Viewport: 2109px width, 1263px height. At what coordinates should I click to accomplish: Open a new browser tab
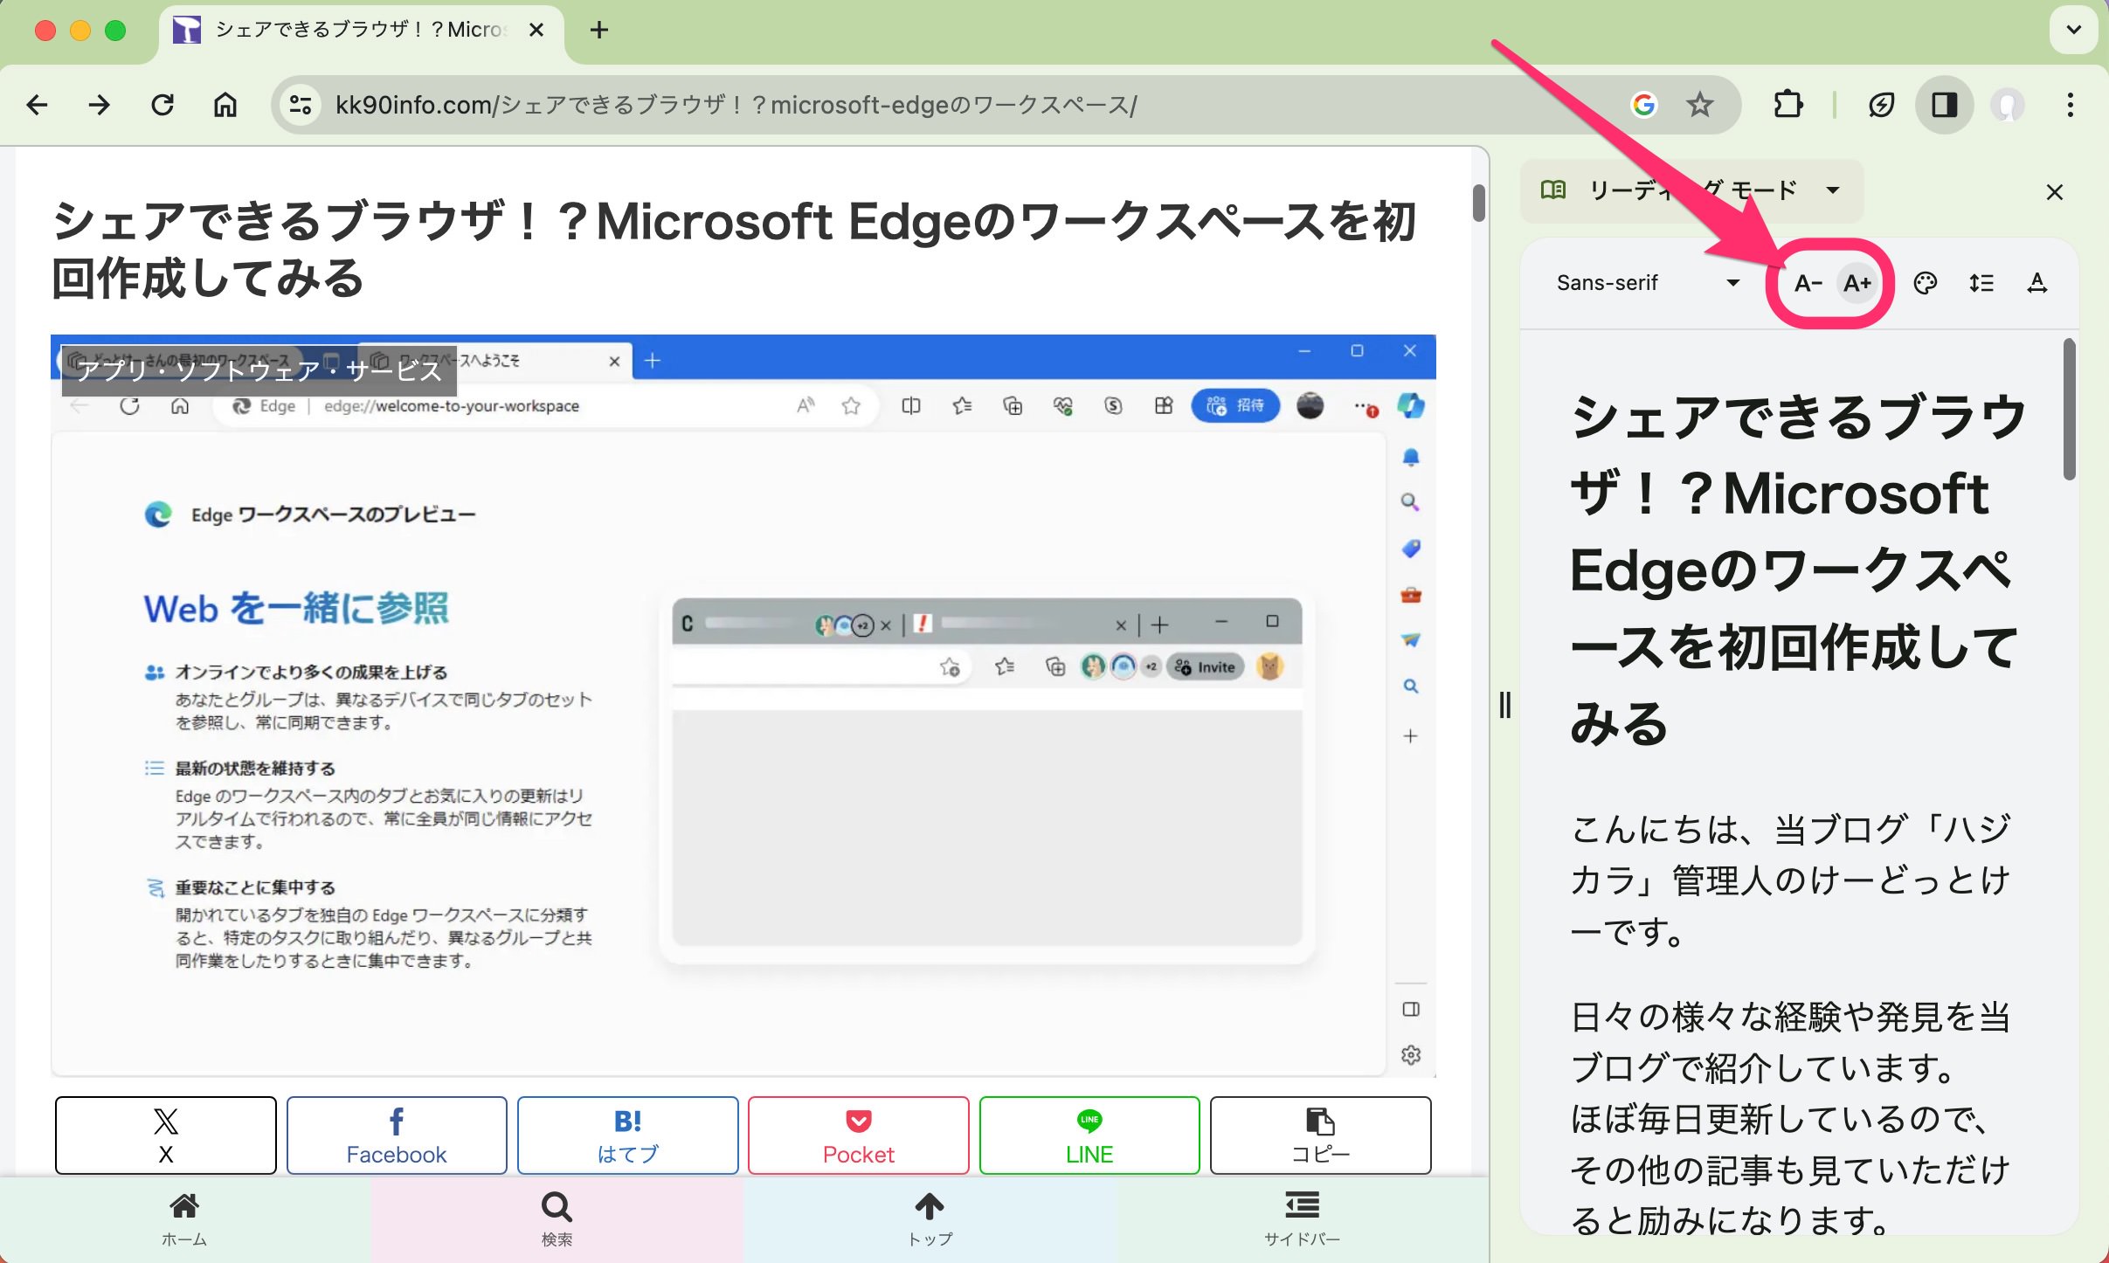(598, 30)
